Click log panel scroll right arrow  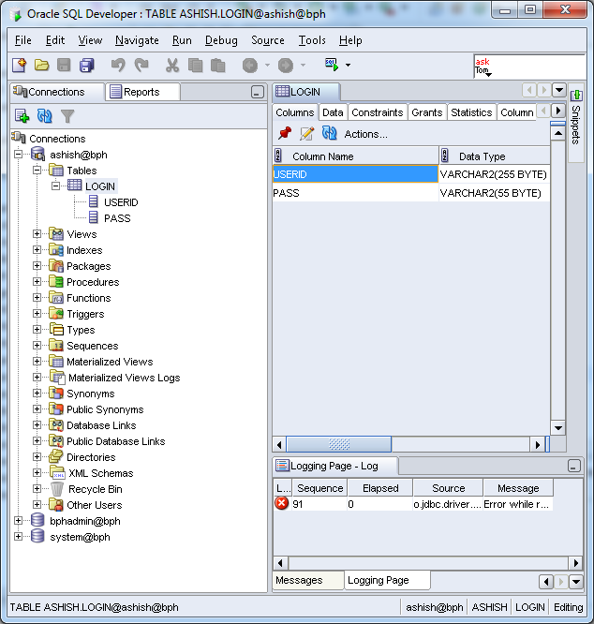click(575, 563)
